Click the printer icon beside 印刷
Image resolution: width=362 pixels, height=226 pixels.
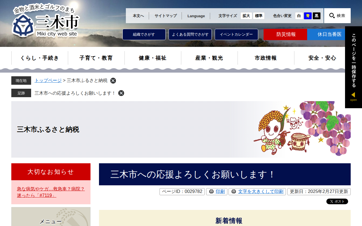point(211,192)
